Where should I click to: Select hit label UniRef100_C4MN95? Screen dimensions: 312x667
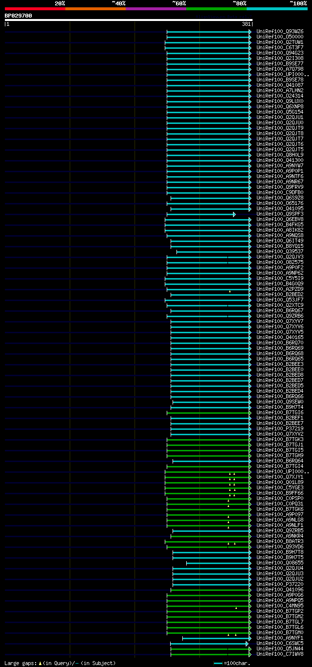280,606
